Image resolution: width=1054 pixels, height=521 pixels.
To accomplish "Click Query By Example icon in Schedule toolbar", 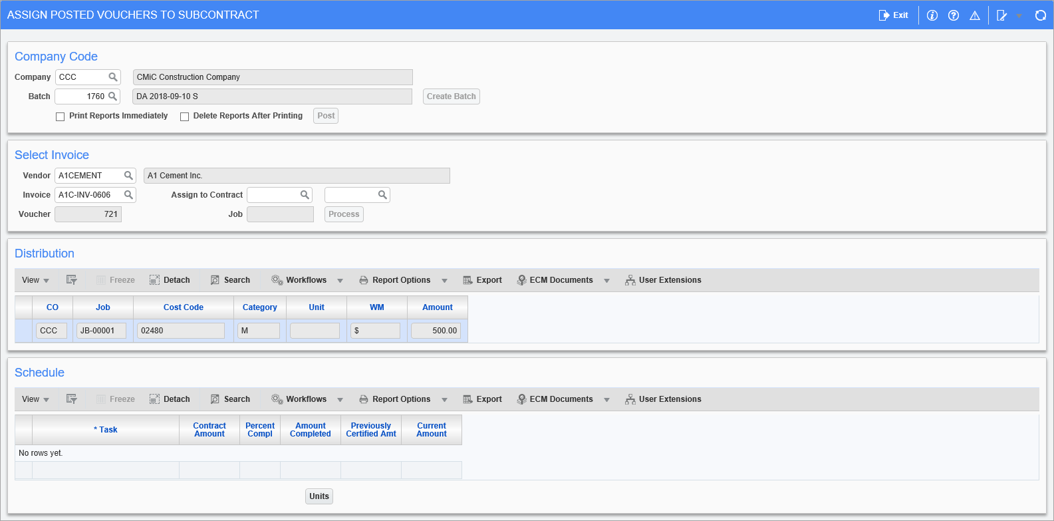I will point(72,399).
